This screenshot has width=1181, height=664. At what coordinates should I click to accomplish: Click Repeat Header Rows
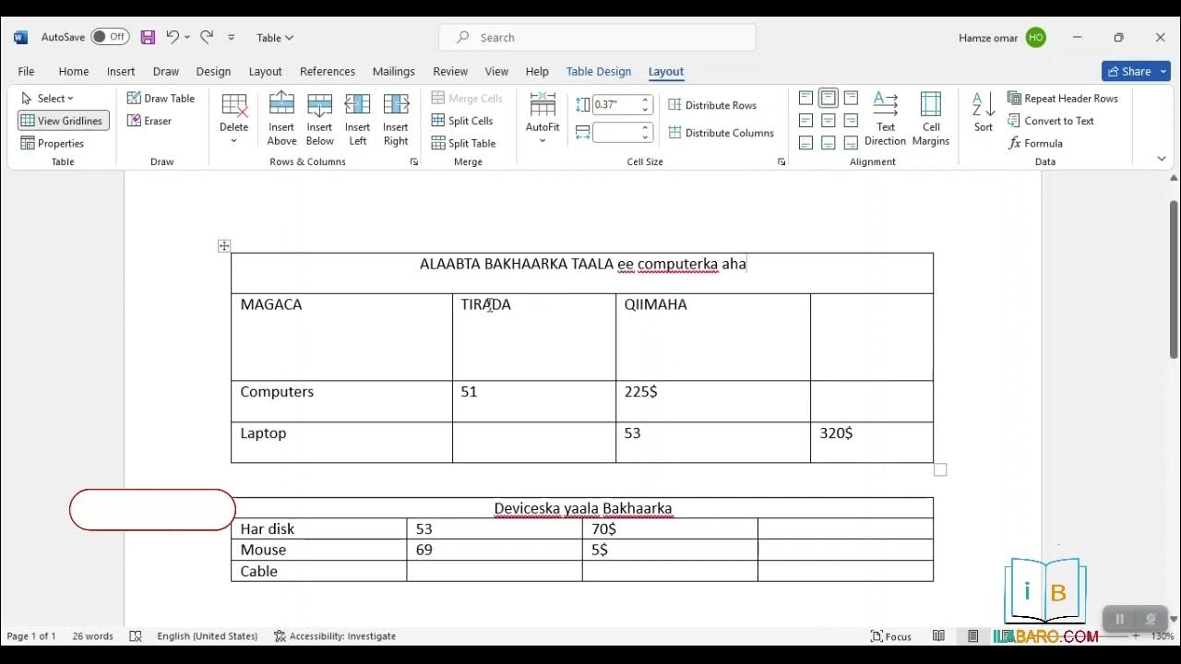[x=1063, y=99]
